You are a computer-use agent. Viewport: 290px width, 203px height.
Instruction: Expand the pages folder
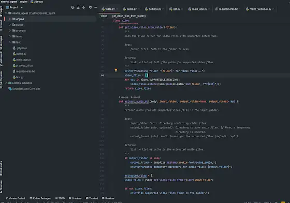coord(10,24)
